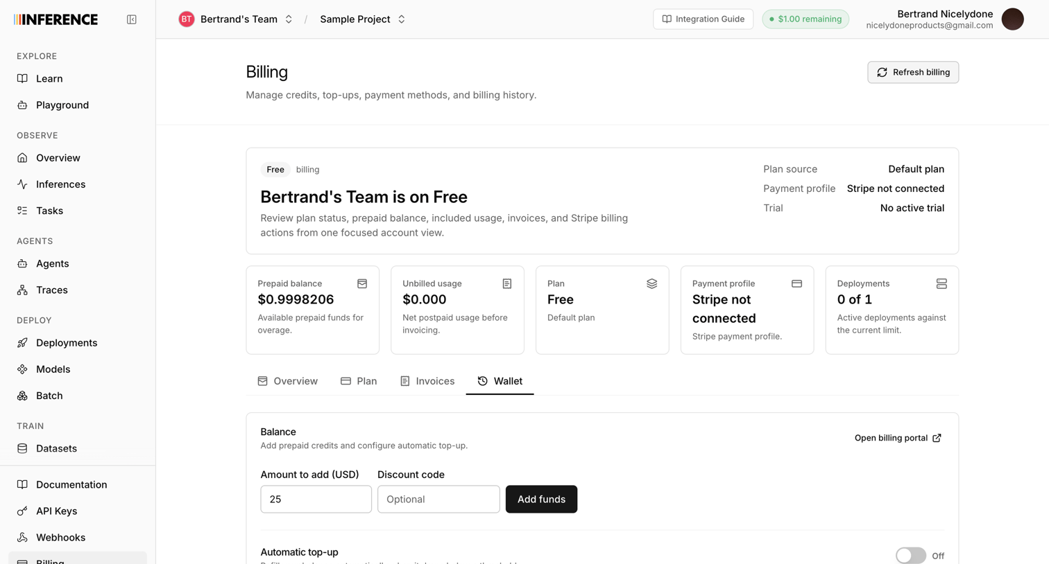The image size is (1049, 564).
Task: Click the Tasks checklist icon
Action: click(x=22, y=211)
